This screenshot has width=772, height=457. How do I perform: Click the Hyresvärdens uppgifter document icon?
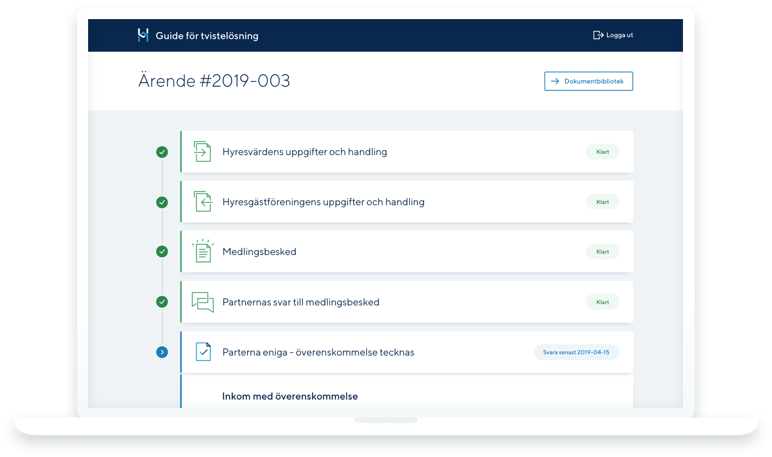click(x=203, y=151)
